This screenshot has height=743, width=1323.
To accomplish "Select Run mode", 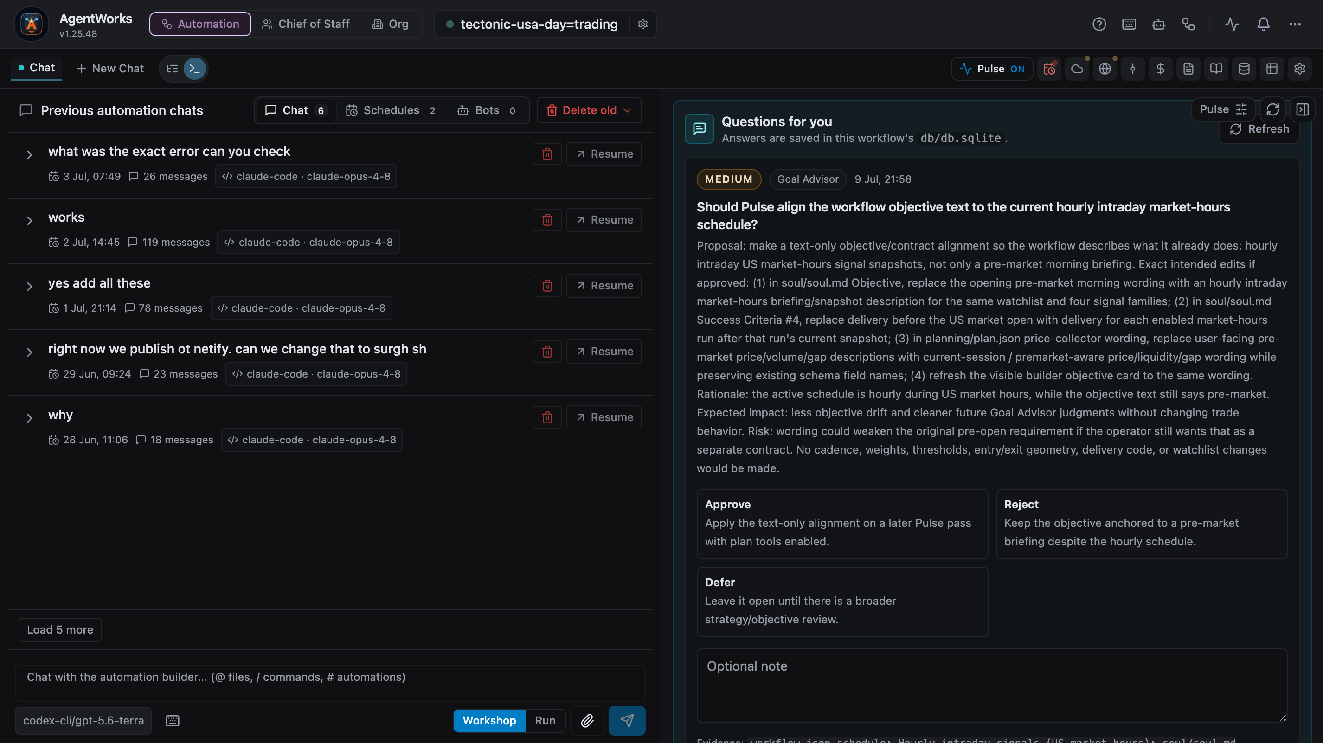I will (545, 720).
